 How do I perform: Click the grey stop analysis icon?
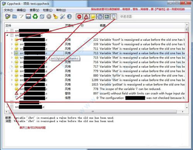[x=49, y=17]
